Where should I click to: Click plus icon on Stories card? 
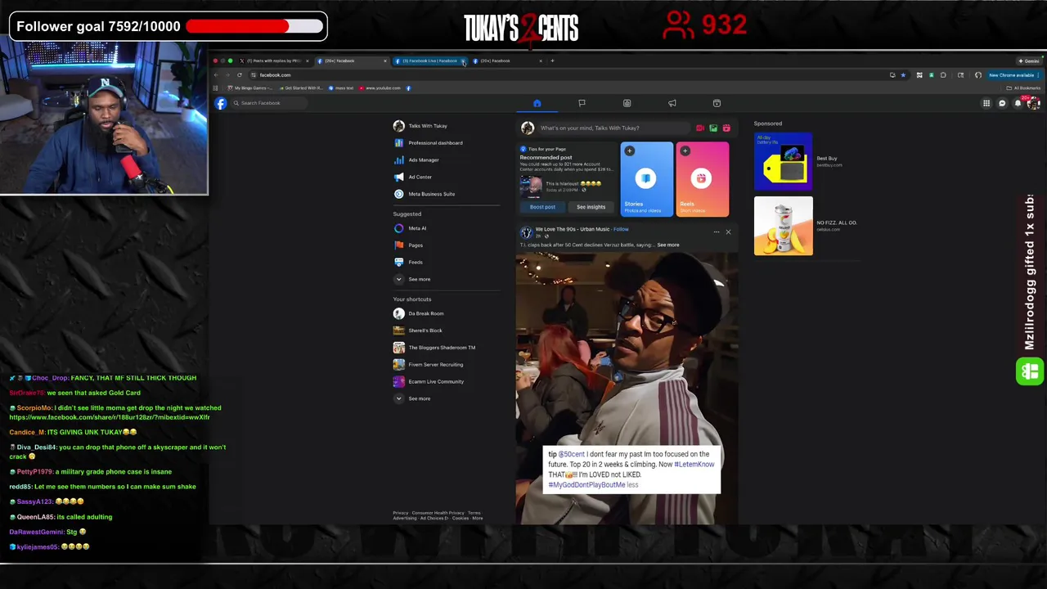pyautogui.click(x=629, y=151)
